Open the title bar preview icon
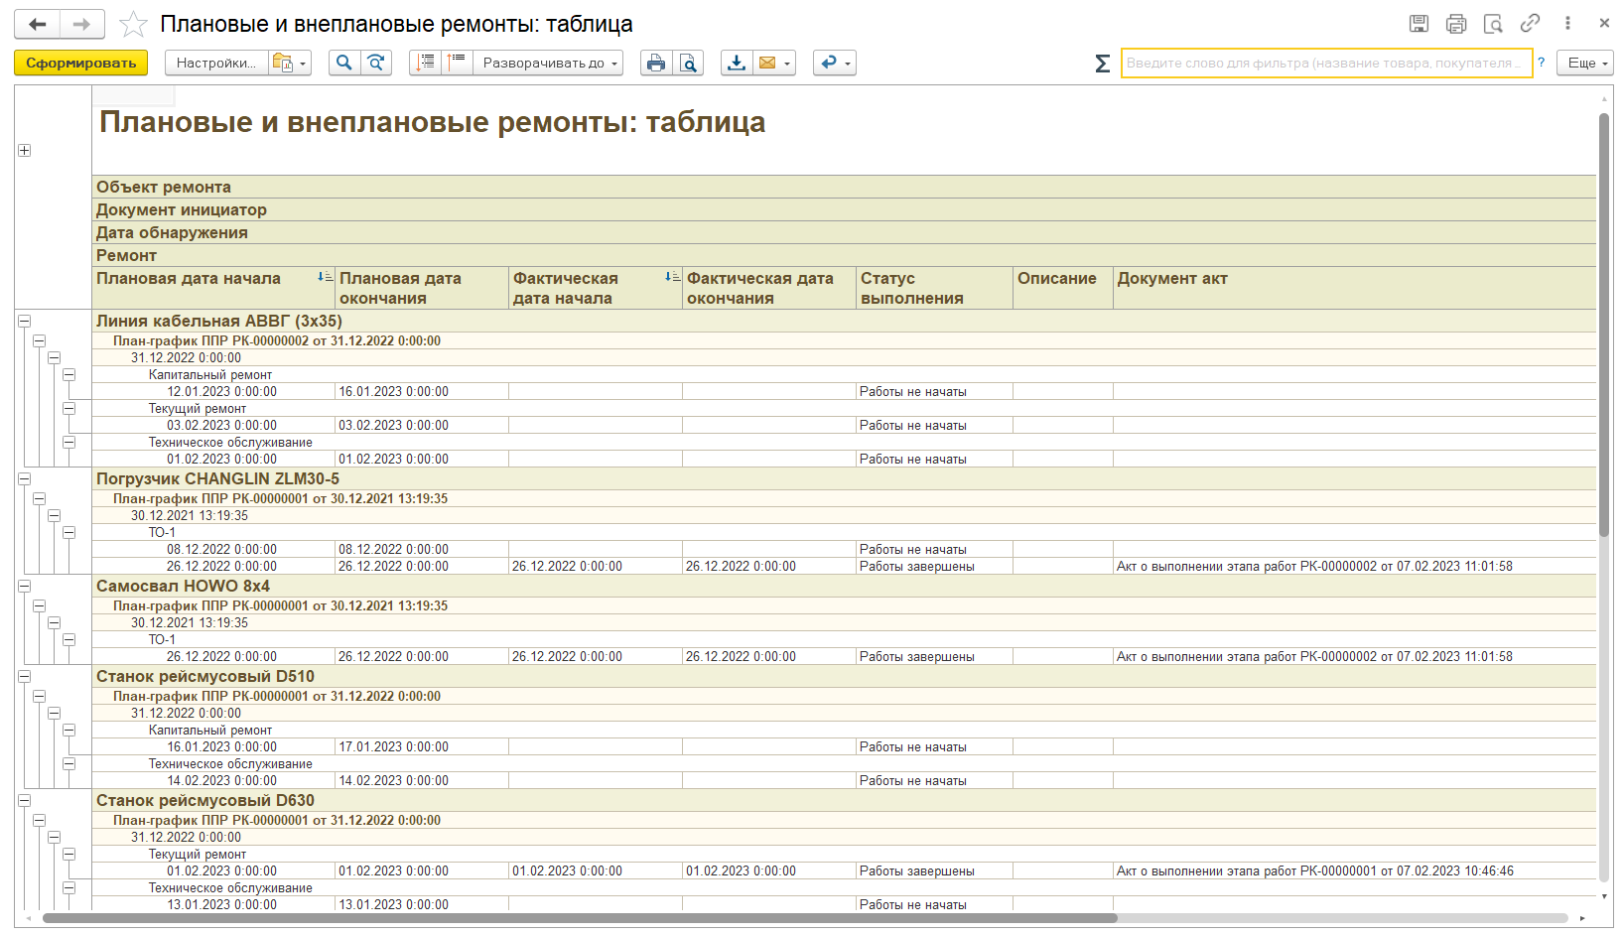 [1493, 23]
